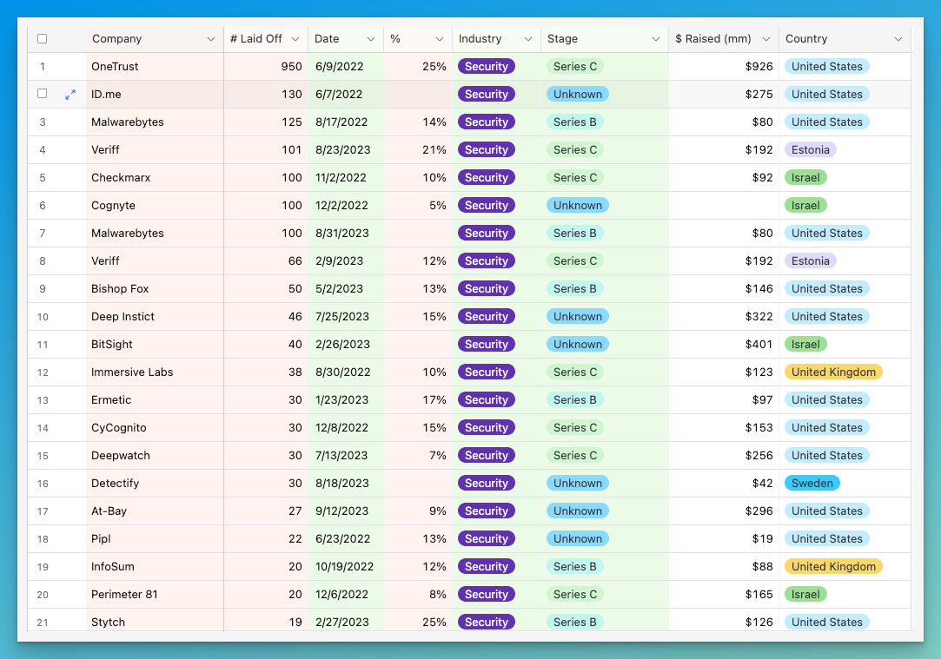Open the $ Raised (mm) column dropdown arrow
Viewport: 941px width, 659px height.
click(x=765, y=39)
